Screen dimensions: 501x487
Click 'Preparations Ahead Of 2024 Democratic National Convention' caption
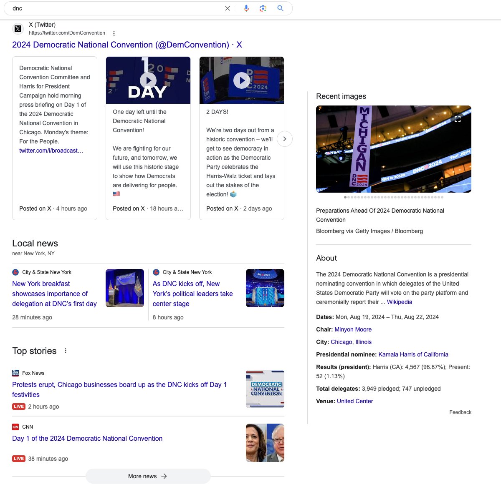pos(380,215)
